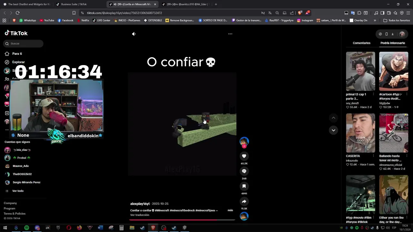The height and width of the screenshot is (232, 413).
Task: Open the 'primal t3 cap 1' video thumbnail
Action: coord(360,71)
